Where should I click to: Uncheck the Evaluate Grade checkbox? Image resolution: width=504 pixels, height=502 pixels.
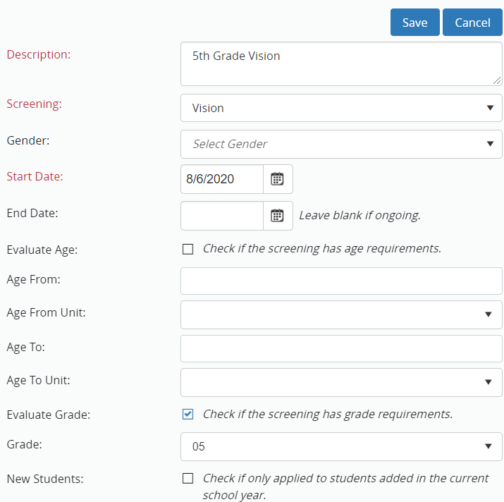[x=188, y=414]
